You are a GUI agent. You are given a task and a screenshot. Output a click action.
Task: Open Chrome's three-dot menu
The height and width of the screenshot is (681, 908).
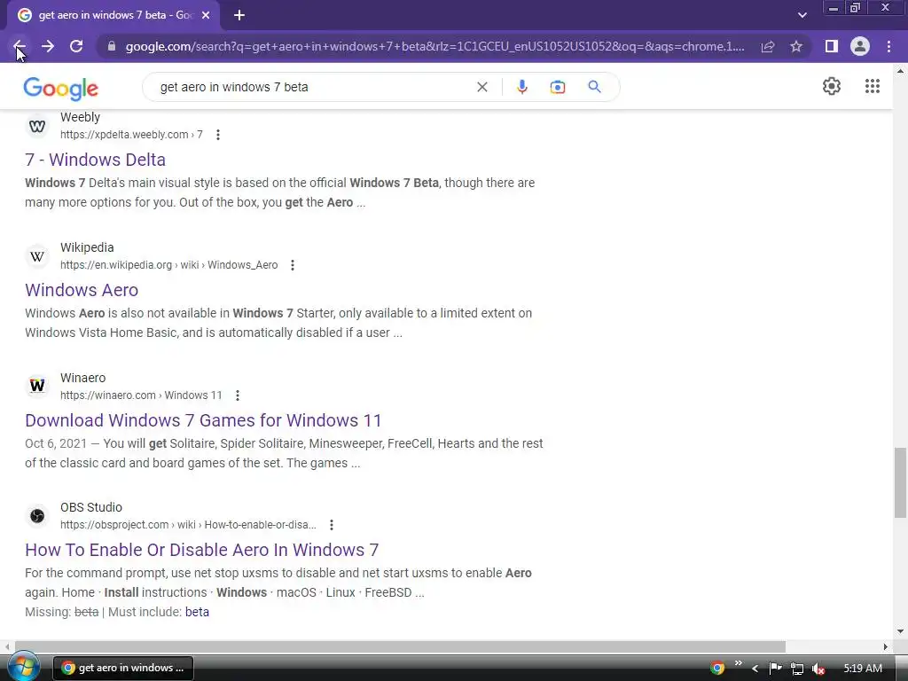click(888, 46)
